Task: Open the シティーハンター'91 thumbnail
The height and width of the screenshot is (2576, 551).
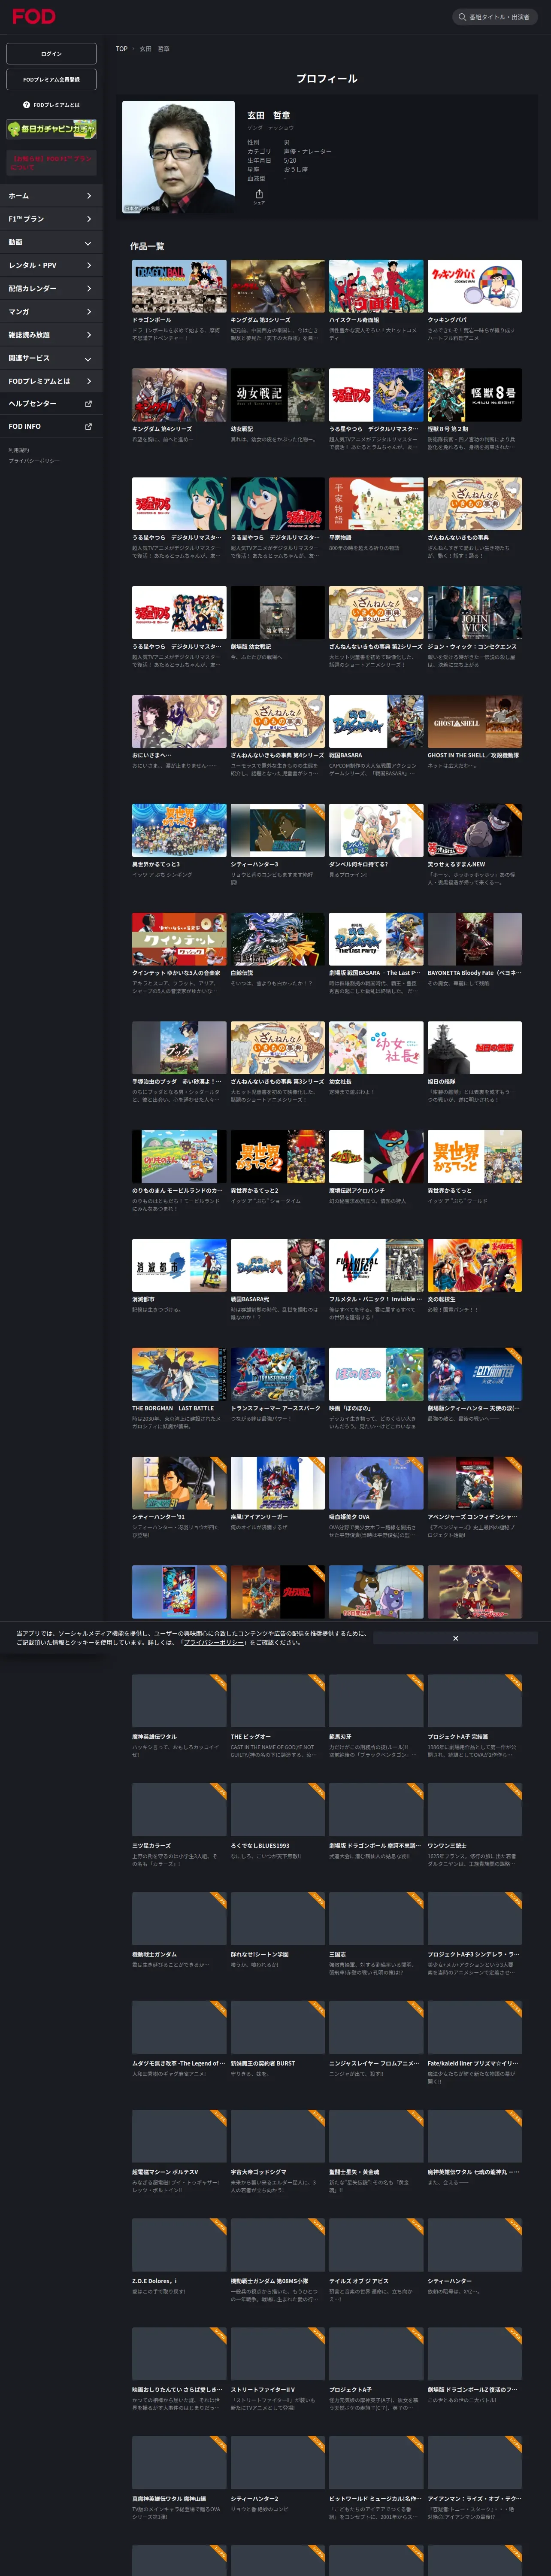Action: tap(179, 1483)
